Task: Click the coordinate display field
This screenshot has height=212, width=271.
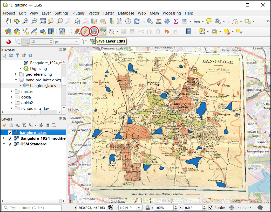Action: click(91, 208)
